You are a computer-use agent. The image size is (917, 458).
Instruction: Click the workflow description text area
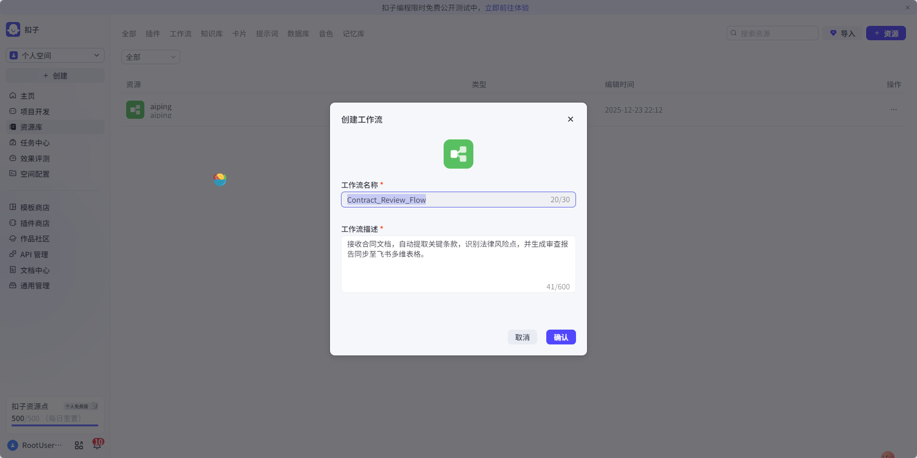point(458,263)
